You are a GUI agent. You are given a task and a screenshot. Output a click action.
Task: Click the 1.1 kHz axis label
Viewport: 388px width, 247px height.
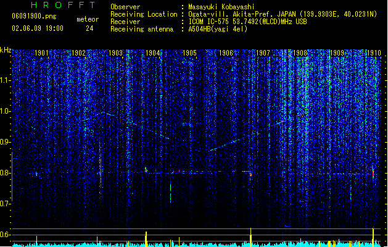[6, 80]
